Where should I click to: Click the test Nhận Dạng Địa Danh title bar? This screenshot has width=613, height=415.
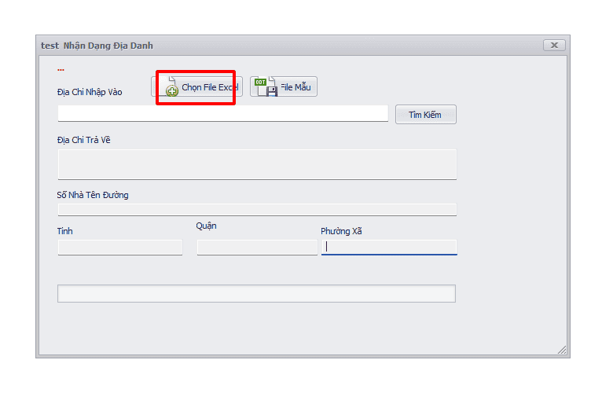pyautogui.click(x=275, y=46)
